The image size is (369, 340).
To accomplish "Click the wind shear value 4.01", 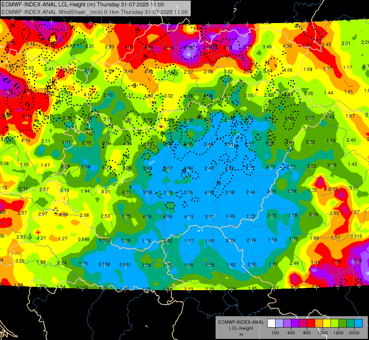I will click(x=106, y=192).
